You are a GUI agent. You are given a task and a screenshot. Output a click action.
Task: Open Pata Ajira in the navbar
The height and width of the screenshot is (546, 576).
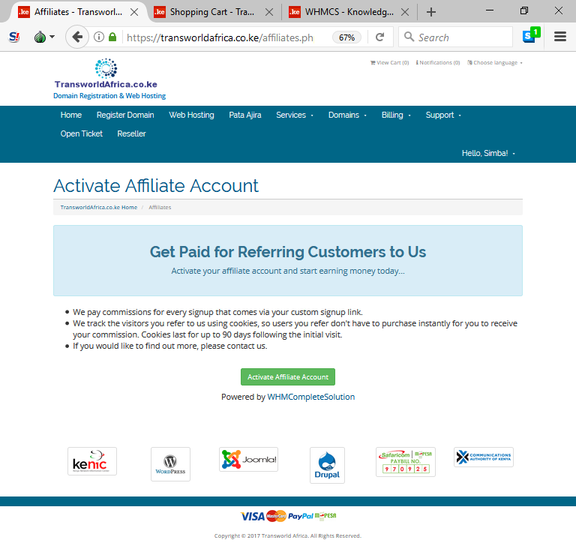(x=245, y=115)
